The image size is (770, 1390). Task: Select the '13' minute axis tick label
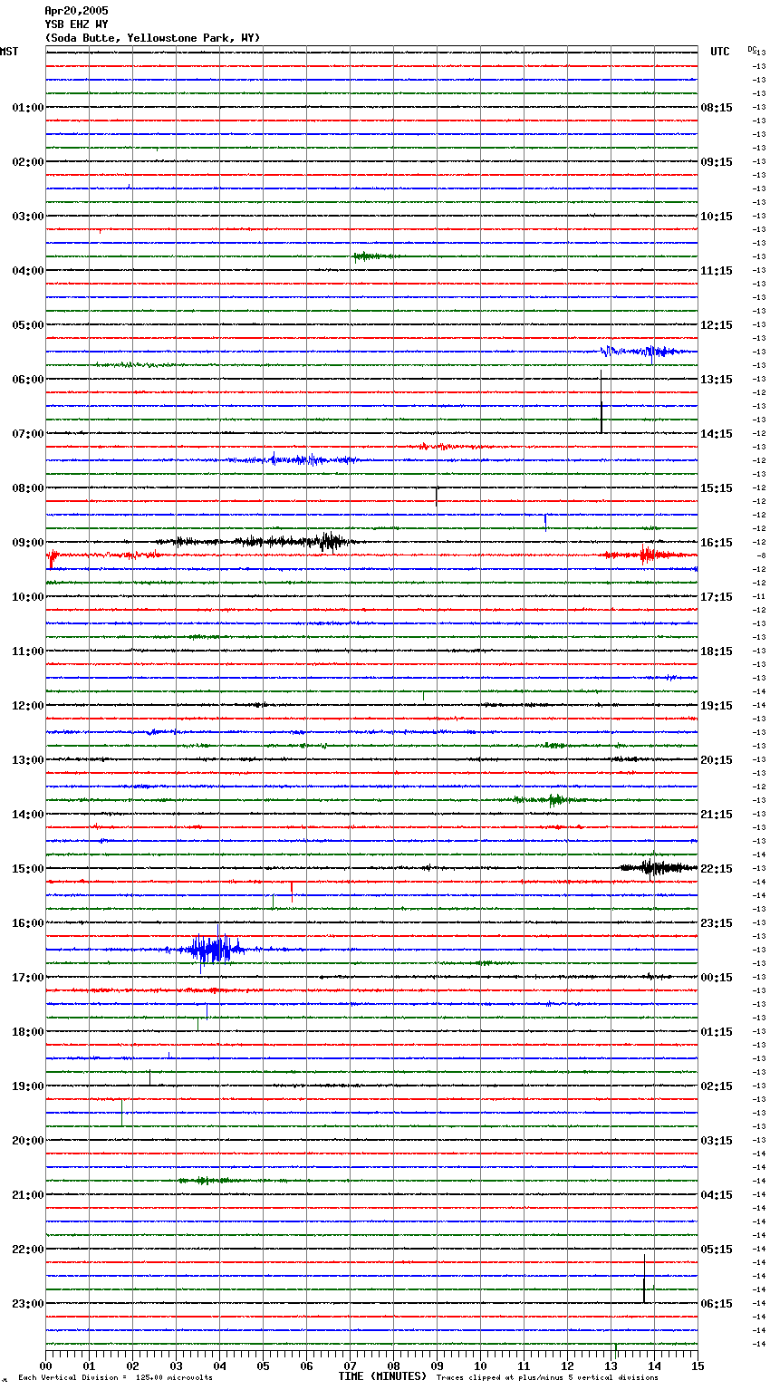611,1366
